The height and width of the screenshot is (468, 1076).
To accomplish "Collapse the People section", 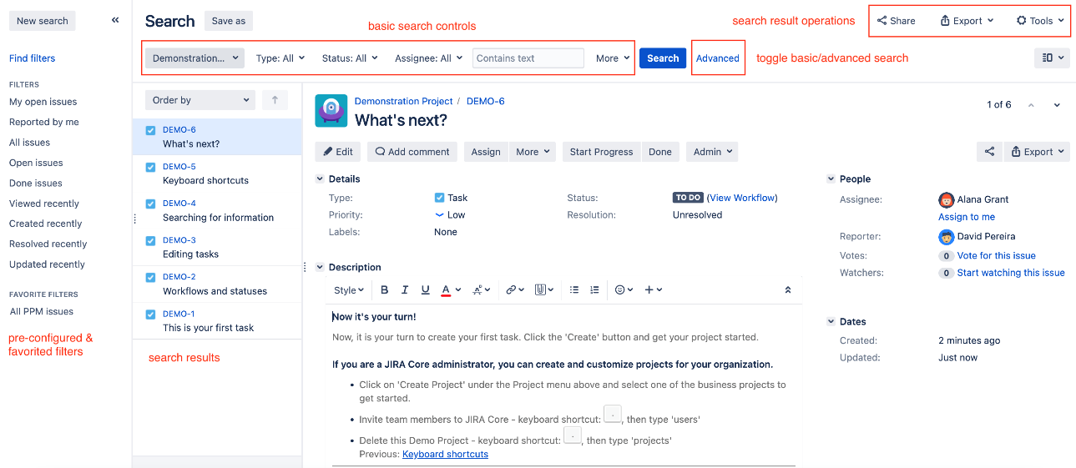I will pos(831,179).
